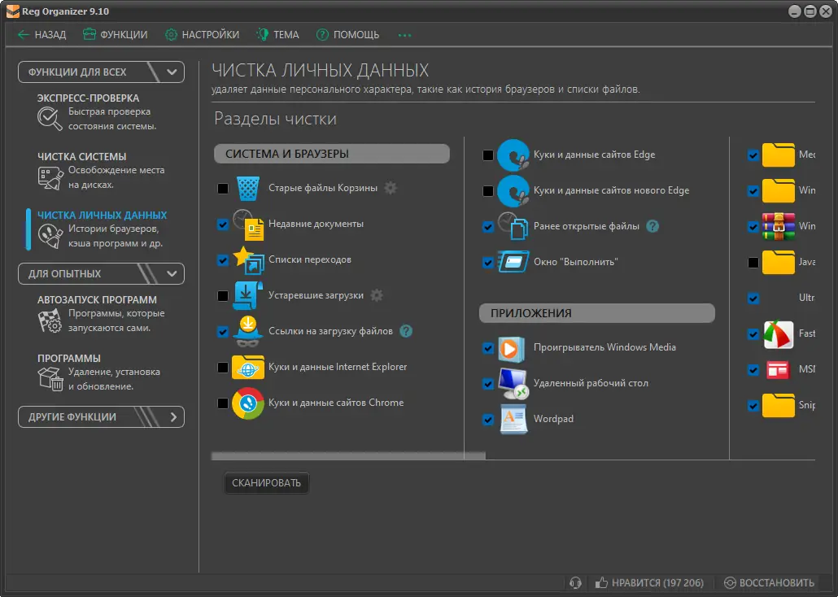838x597 pixels.
Task: Open gear settings for old Recycle Bin files
Action: pos(391,188)
